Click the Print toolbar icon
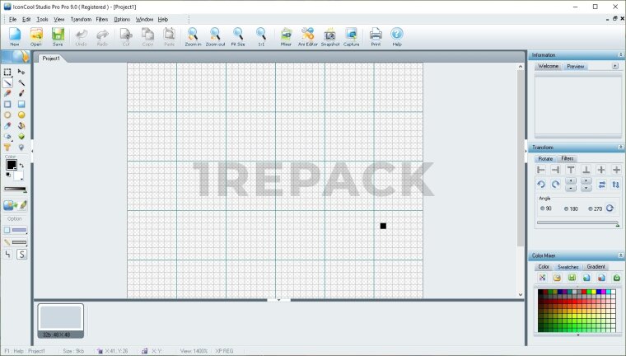626x356 pixels. point(376,36)
